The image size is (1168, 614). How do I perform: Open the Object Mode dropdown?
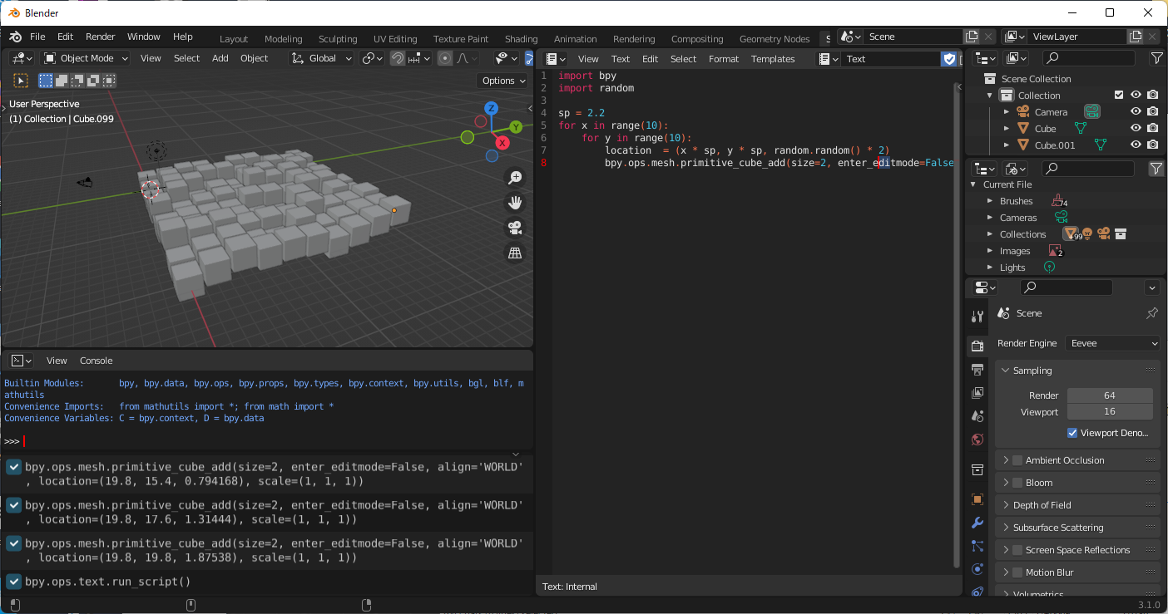[86, 58]
